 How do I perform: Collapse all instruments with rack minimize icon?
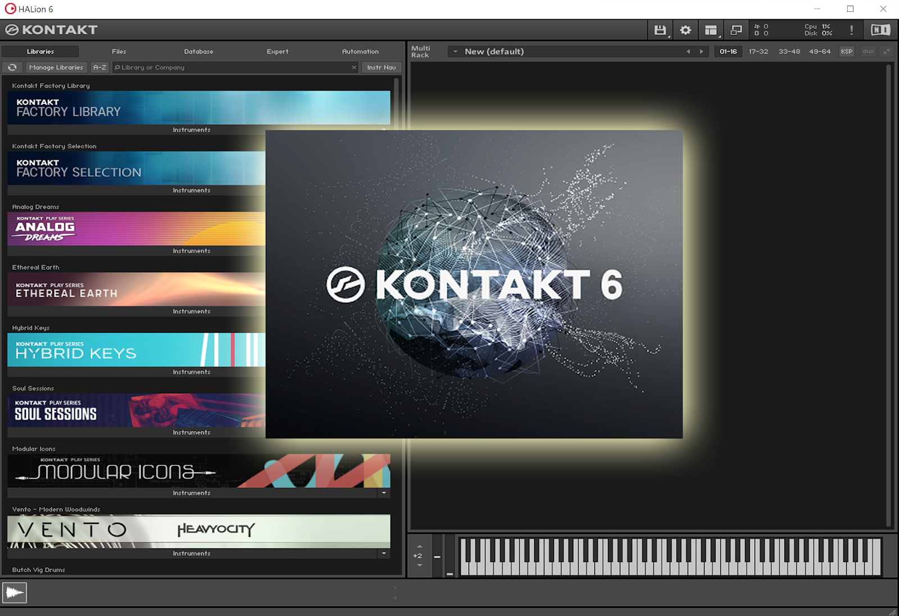(887, 52)
